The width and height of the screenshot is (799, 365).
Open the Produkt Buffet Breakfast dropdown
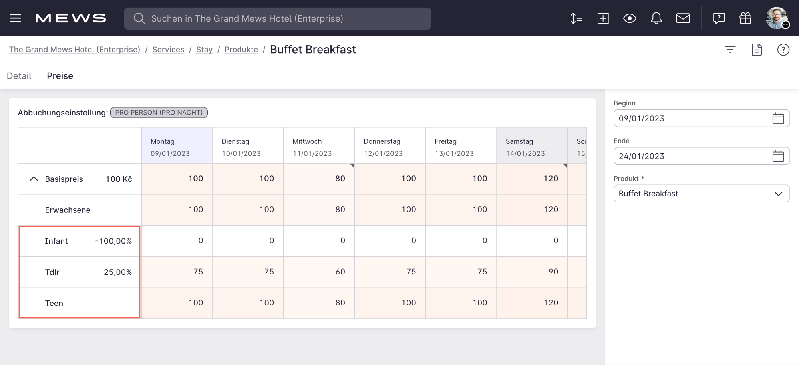701,194
